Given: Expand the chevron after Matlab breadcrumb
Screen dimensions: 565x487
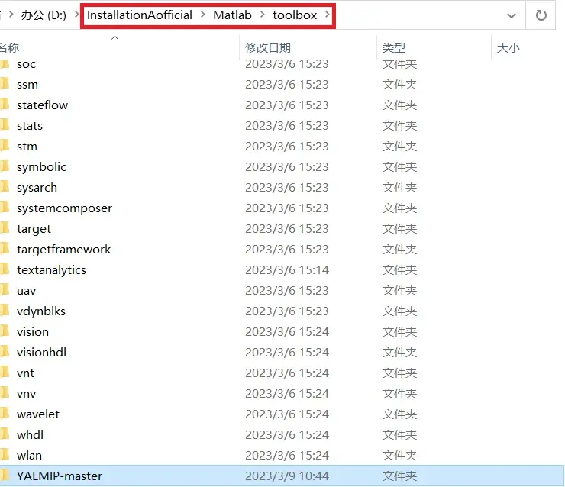Looking at the screenshot, I should 261,15.
